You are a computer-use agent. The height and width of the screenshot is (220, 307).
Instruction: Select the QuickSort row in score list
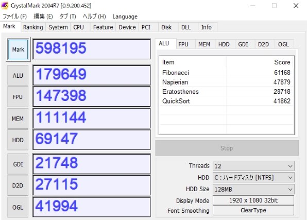[x=227, y=101]
